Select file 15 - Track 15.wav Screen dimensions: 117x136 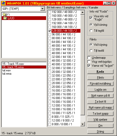point(24,64)
